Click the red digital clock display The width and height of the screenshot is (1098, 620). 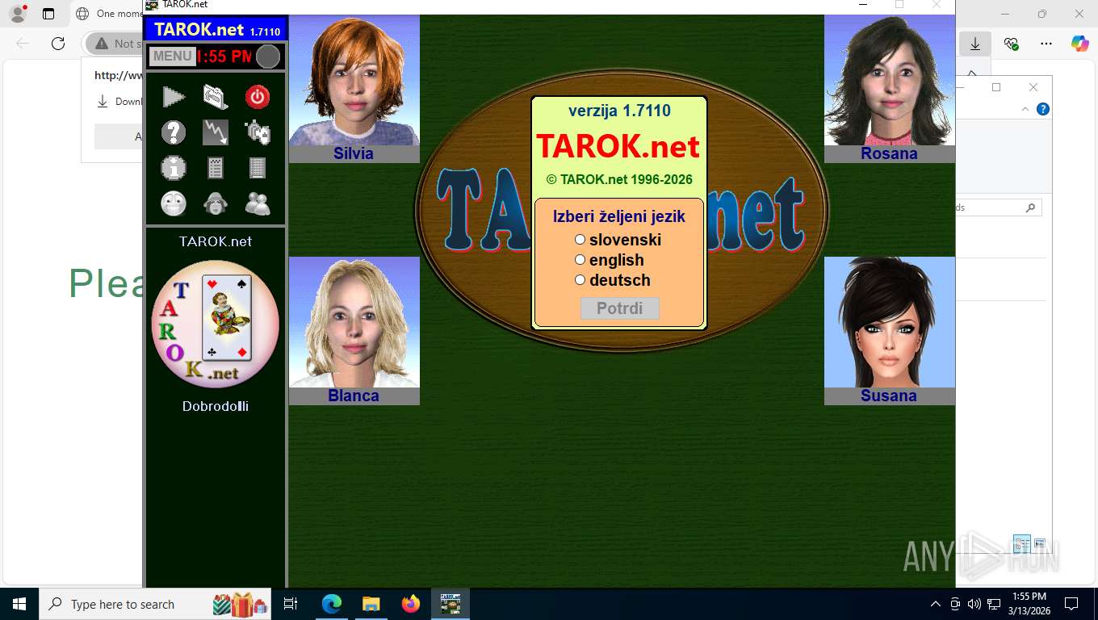point(224,57)
